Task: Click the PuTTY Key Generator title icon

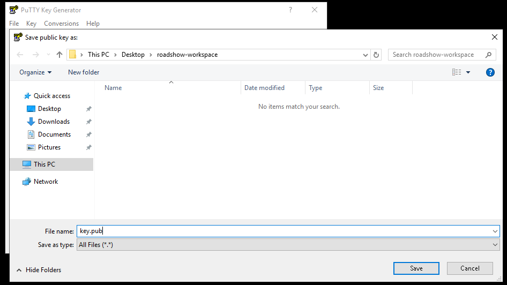Action: pyautogui.click(x=13, y=10)
